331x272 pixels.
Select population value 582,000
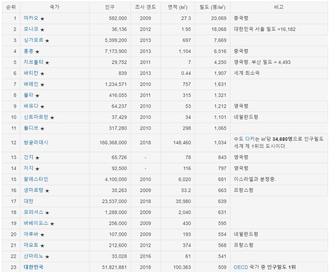click(118, 18)
